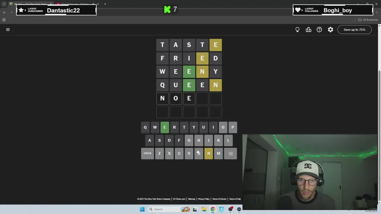Click the J key on the Wordle keyboard

coord(208,140)
